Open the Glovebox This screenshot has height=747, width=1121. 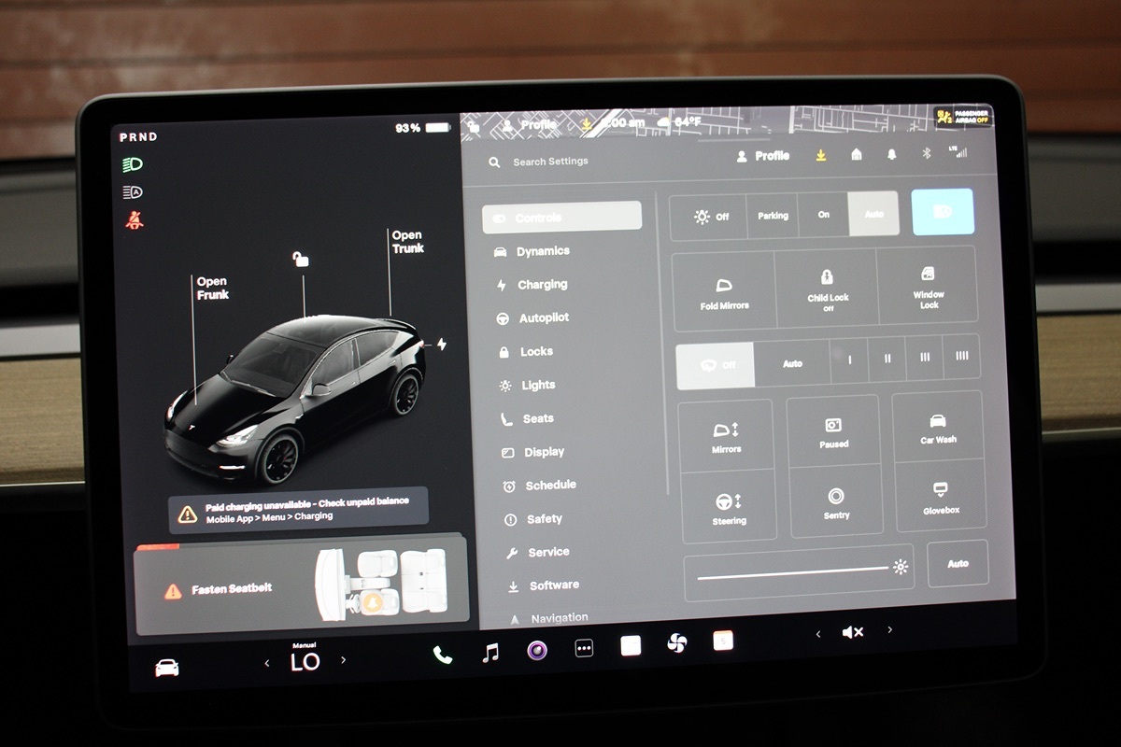(939, 498)
